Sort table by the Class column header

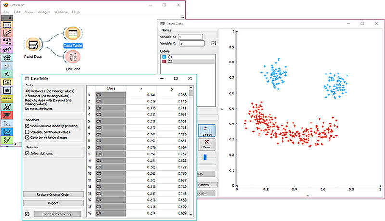tap(111, 88)
